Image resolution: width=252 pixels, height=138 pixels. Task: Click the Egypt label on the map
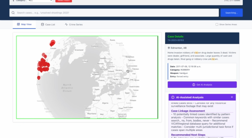127,93
